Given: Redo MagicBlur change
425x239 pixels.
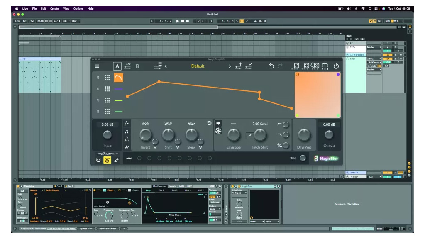Looking at the screenshot, I should 280,66.
